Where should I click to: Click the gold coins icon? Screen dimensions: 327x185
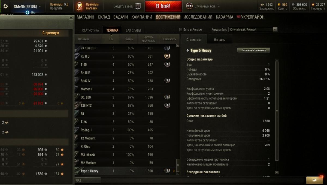279,4
